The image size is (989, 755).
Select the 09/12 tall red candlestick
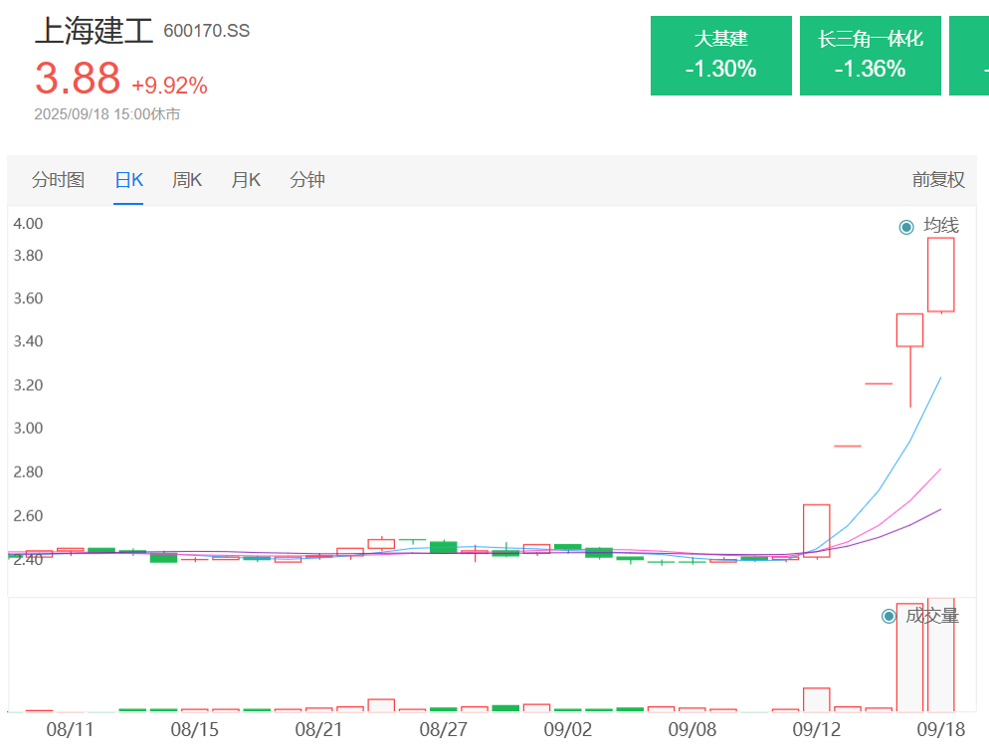coord(816,530)
